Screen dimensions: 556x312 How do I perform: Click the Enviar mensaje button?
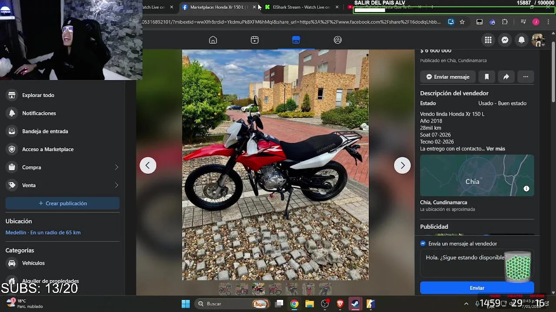coord(447,77)
